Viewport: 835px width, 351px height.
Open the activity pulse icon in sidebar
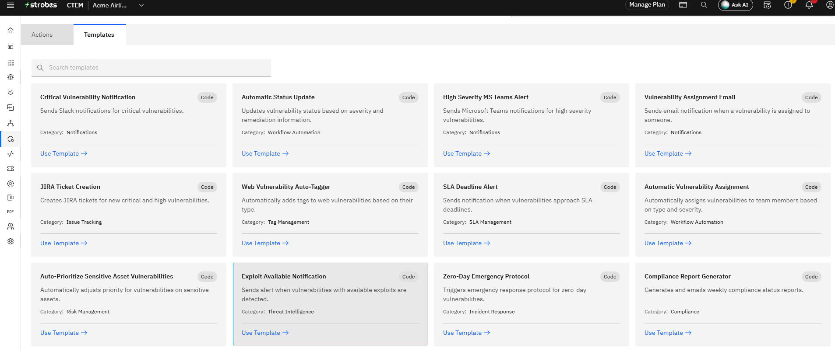click(x=11, y=154)
